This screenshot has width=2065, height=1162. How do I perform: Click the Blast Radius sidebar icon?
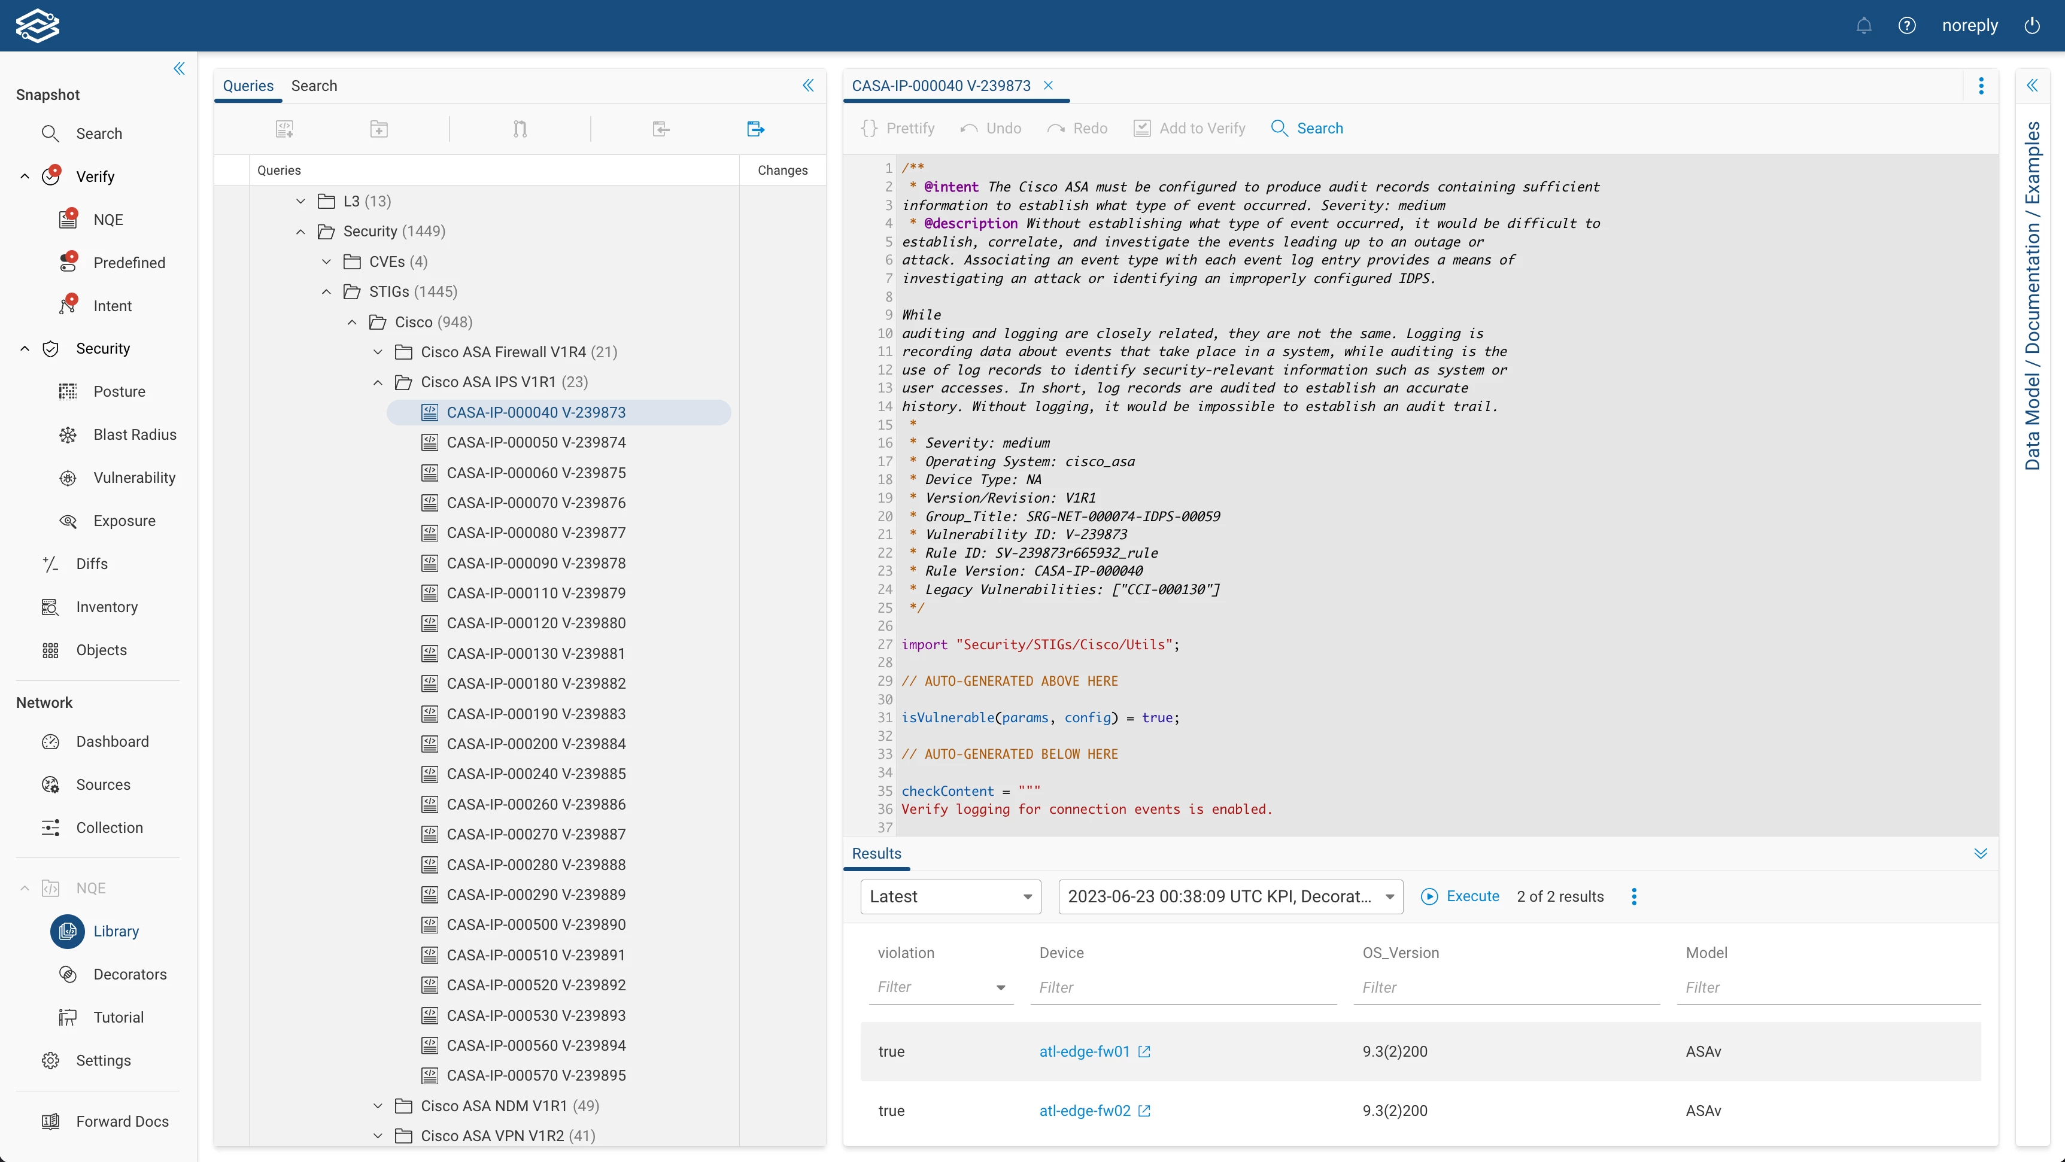(68, 434)
